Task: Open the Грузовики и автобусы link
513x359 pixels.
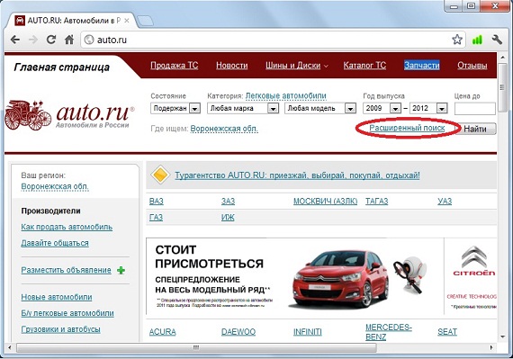Action: pos(60,329)
